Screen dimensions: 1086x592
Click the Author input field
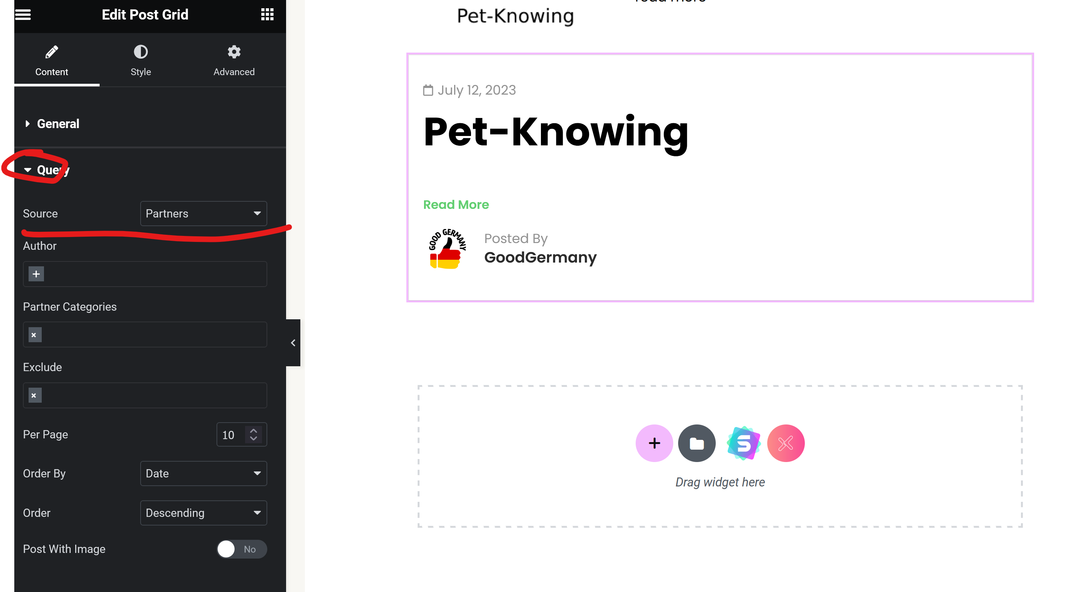[x=145, y=274]
